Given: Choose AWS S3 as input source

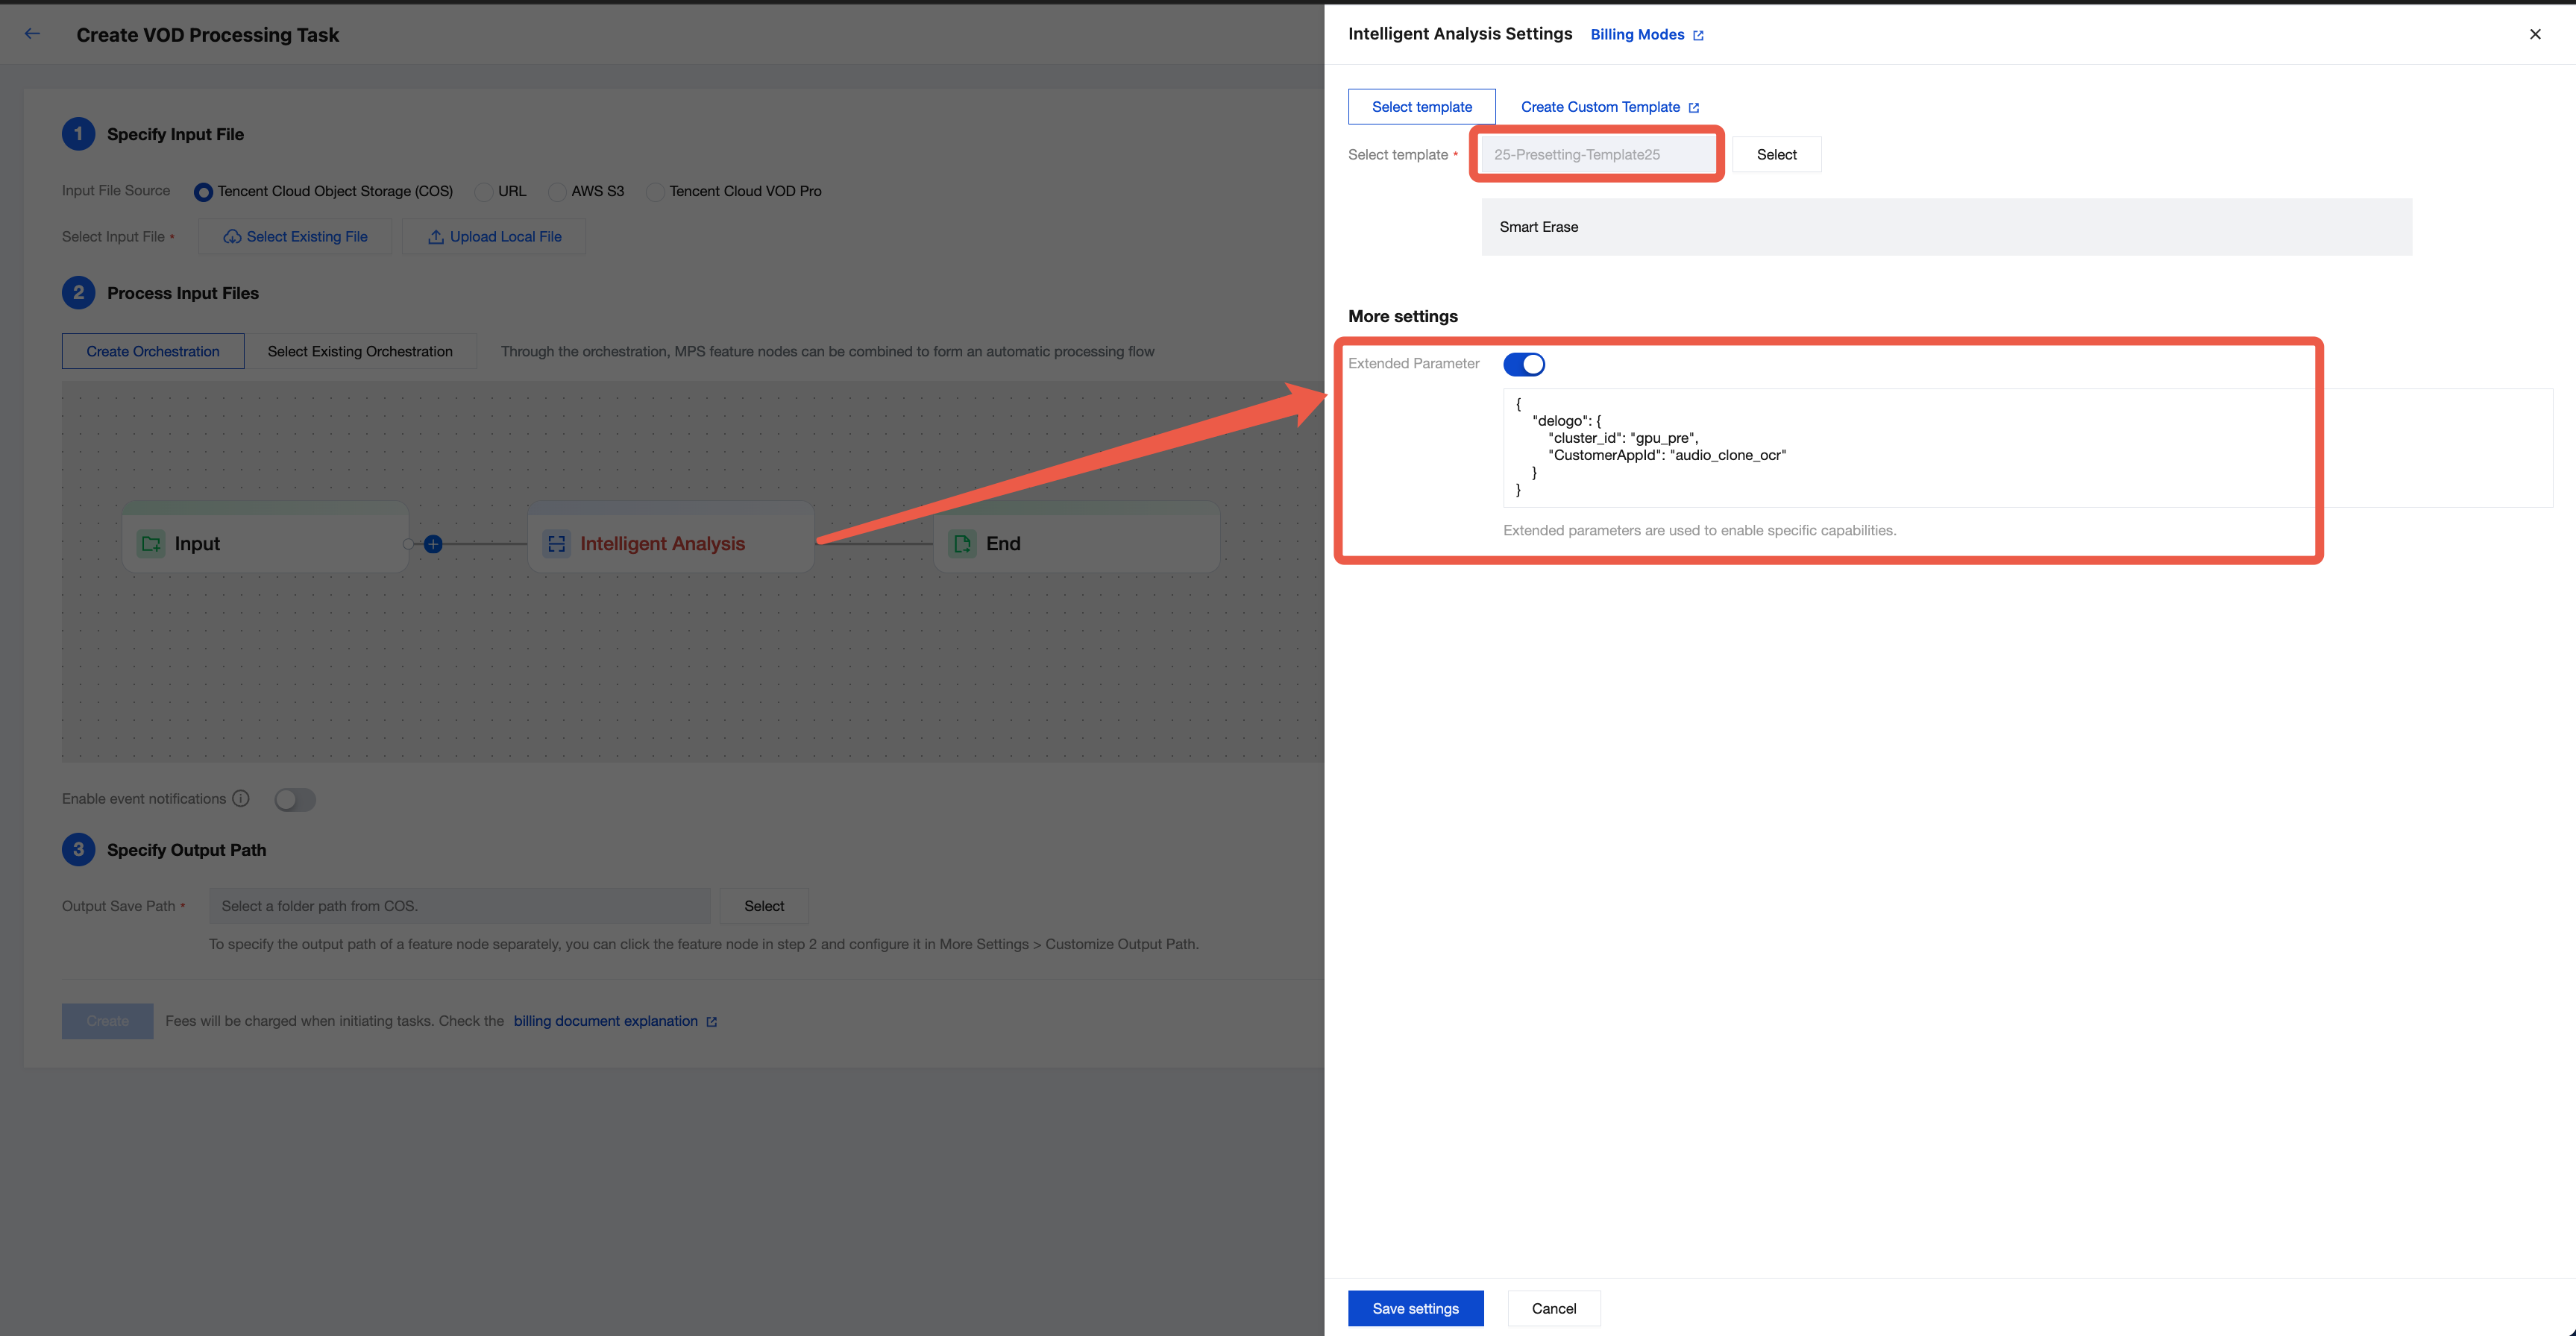Looking at the screenshot, I should (x=557, y=192).
